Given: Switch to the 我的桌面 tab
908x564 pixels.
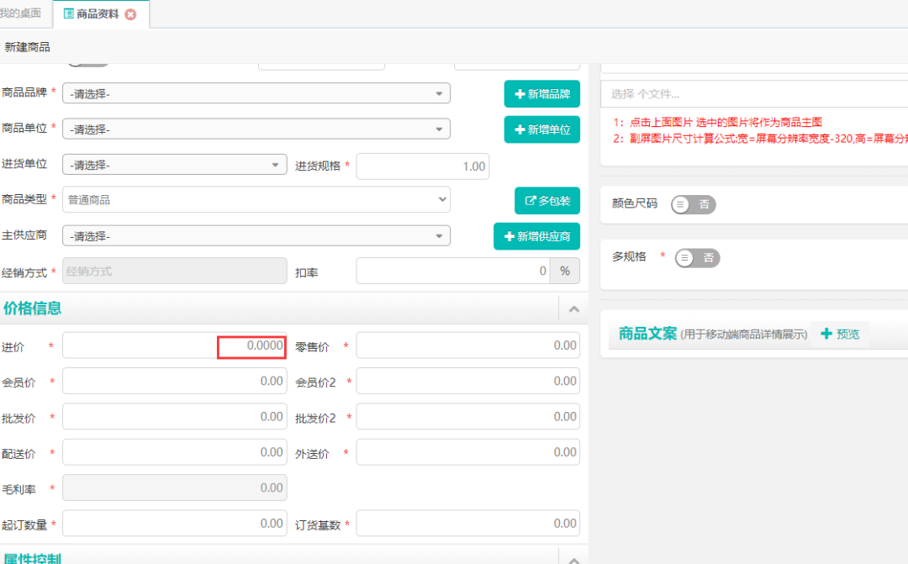Looking at the screenshot, I should click(x=20, y=13).
